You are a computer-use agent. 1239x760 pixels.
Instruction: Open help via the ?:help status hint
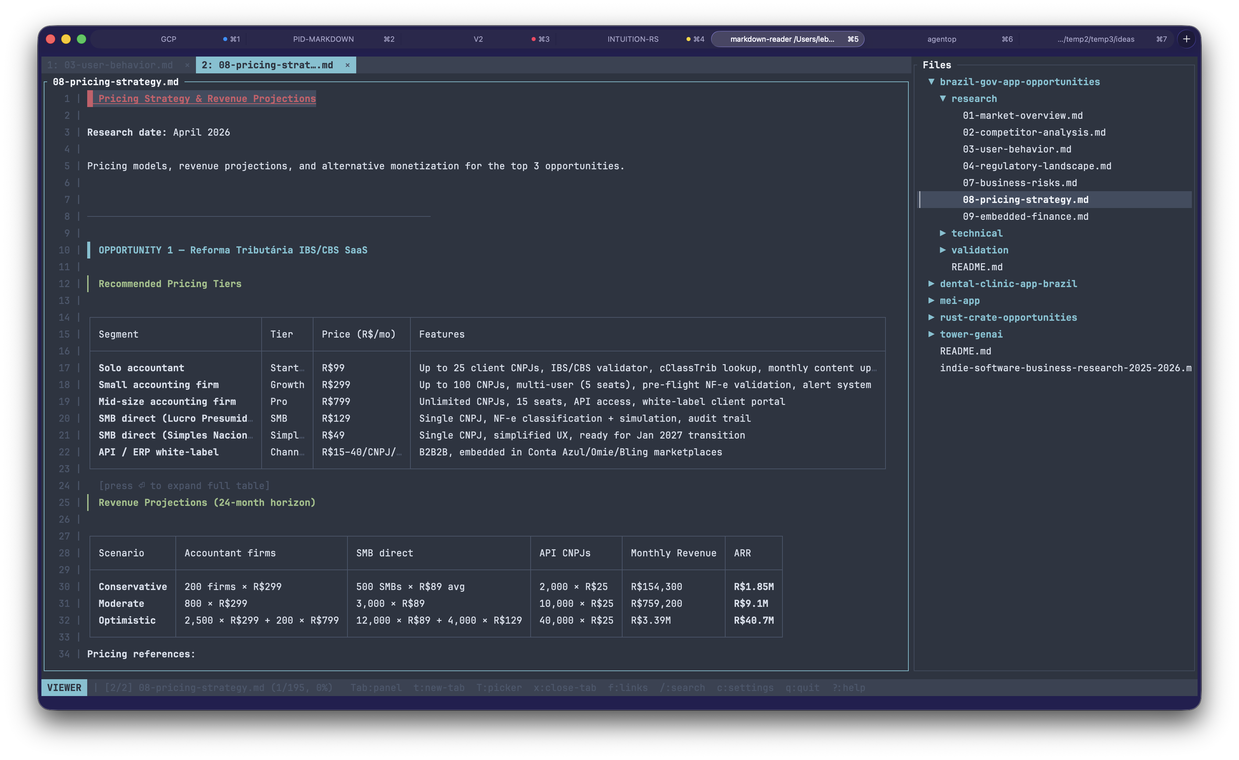click(848, 687)
